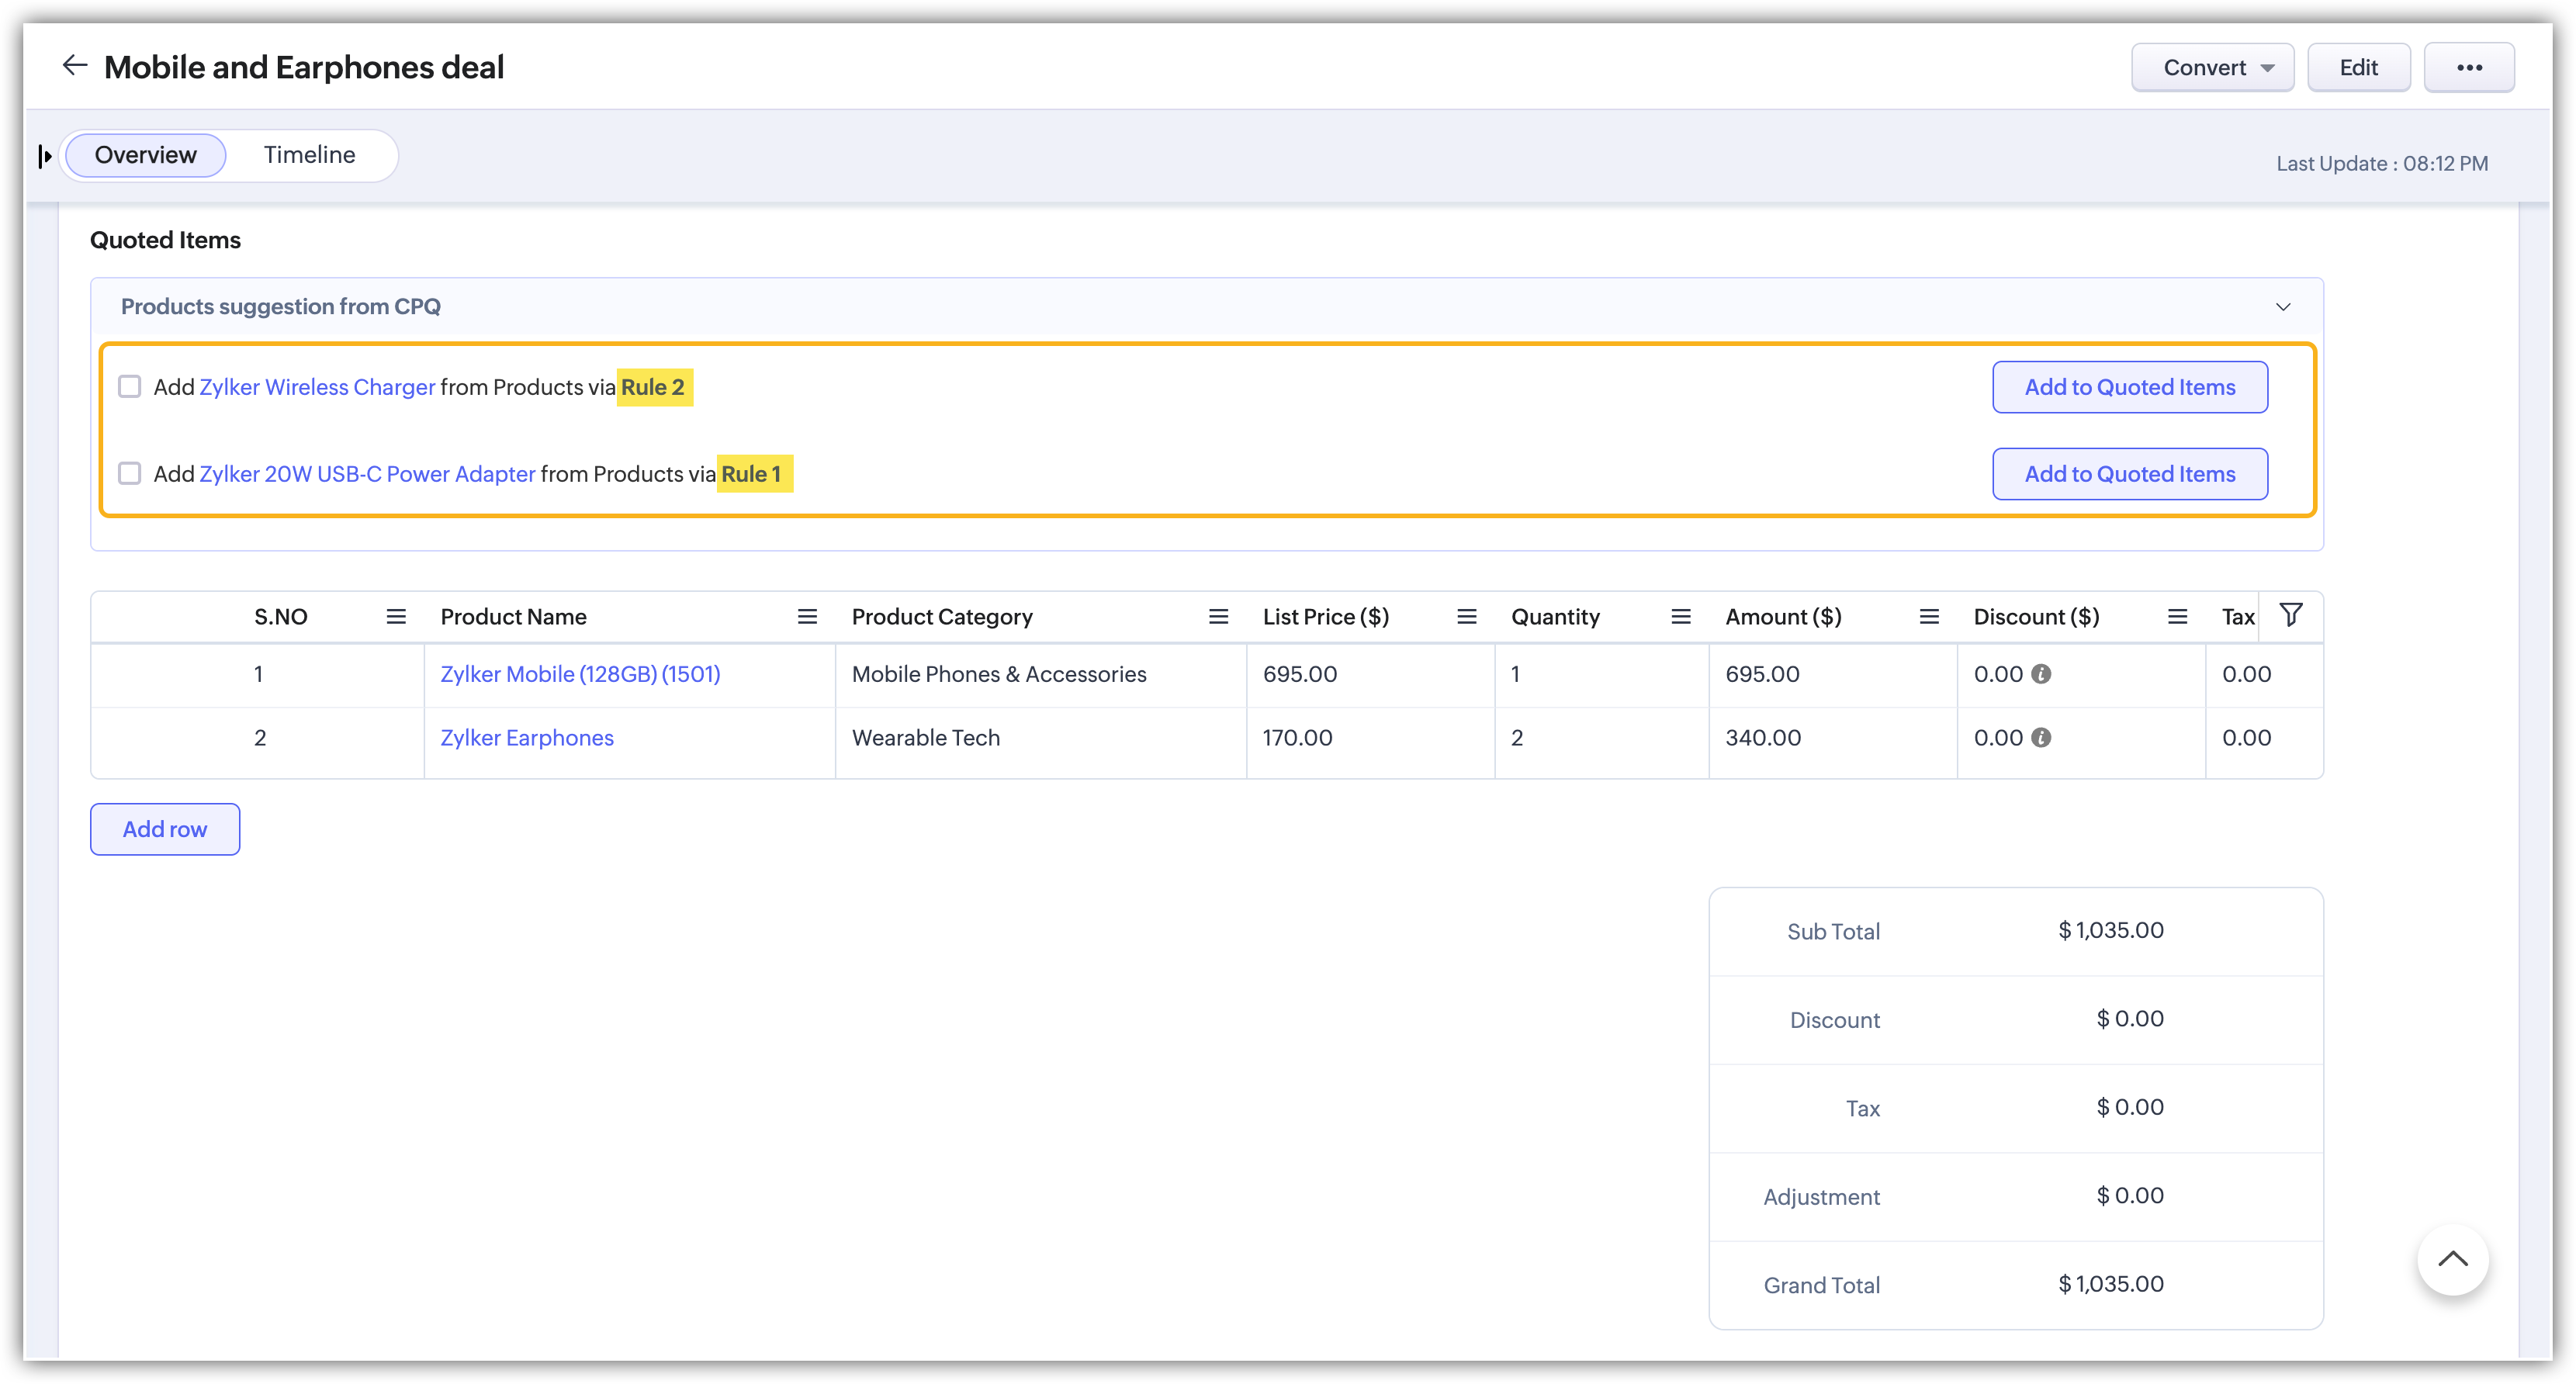Click the back arrow beside the deal title
The width and height of the screenshot is (2576, 1384).
pyautogui.click(x=75, y=66)
